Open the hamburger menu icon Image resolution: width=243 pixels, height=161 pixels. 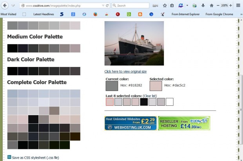[x=238, y=5]
